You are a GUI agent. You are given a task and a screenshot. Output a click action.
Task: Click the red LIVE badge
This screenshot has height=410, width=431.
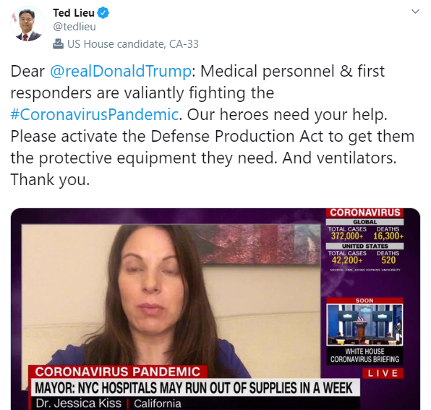click(383, 373)
